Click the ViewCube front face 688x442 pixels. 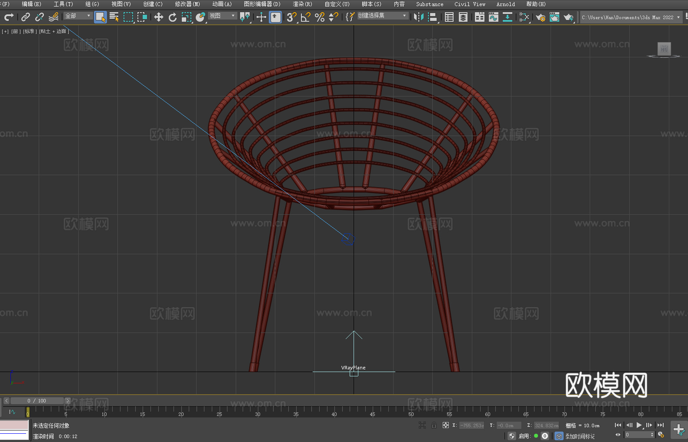click(x=664, y=49)
